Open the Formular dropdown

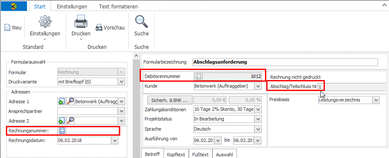[x=122, y=72]
